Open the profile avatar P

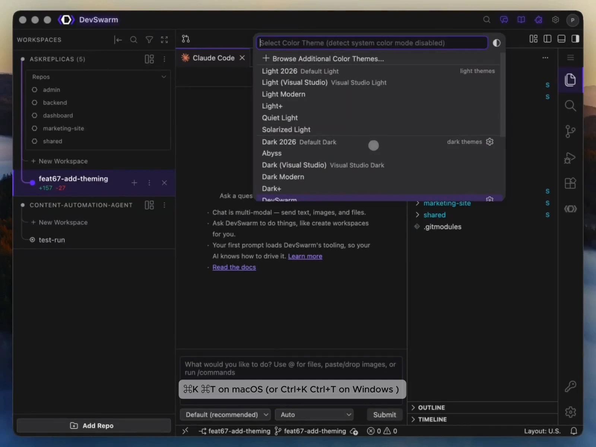tap(573, 20)
